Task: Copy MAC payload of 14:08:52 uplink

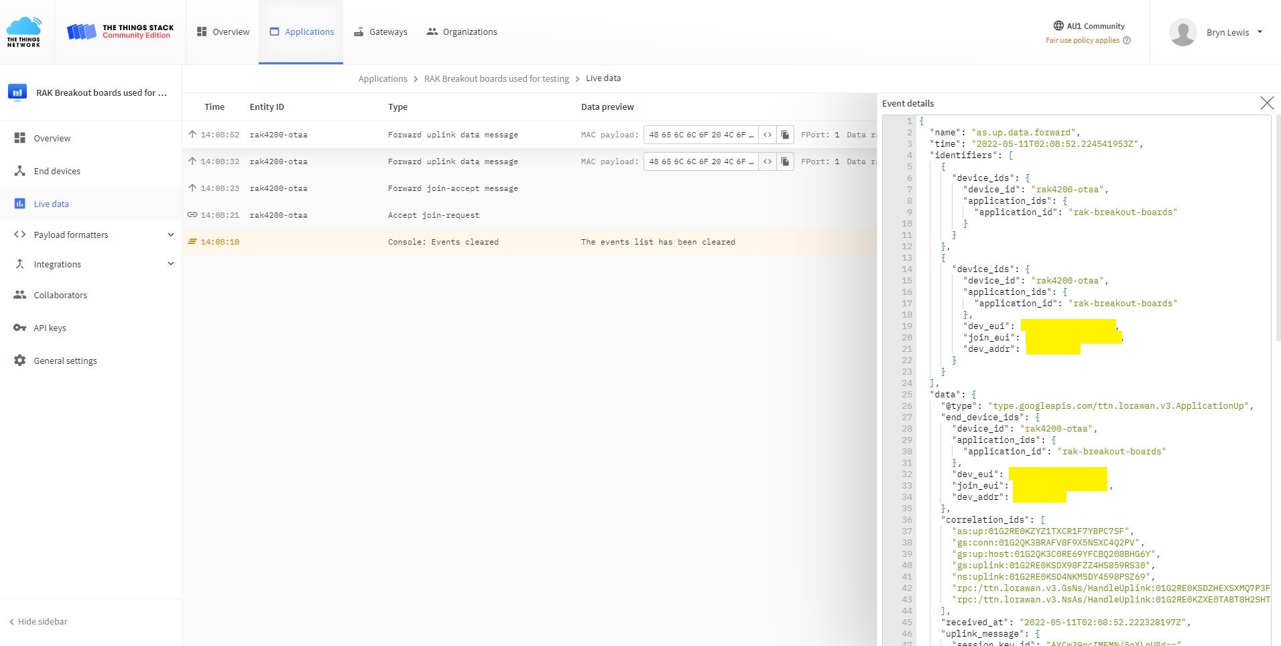Action: [x=785, y=135]
